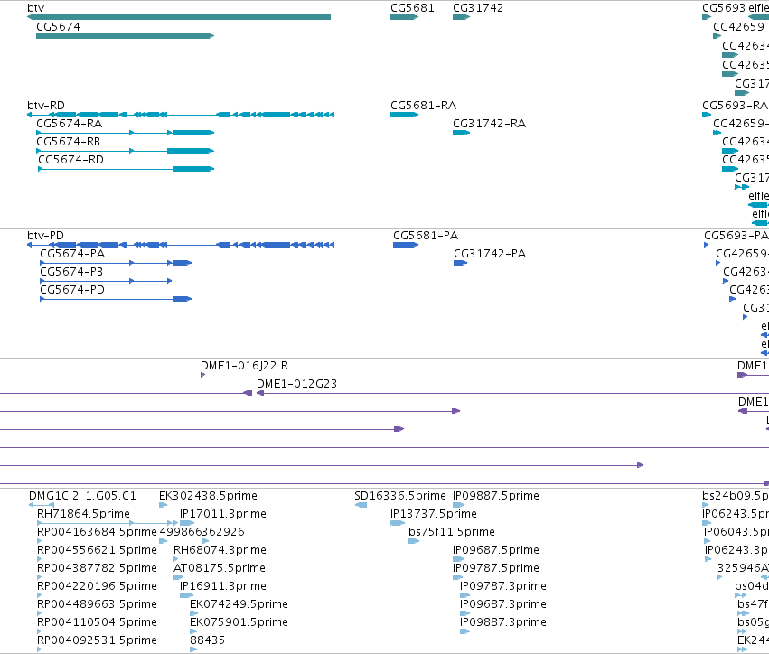This screenshot has width=769, height=654.
Task: Click the CG5674-RA transcript label
Action: tap(70, 124)
